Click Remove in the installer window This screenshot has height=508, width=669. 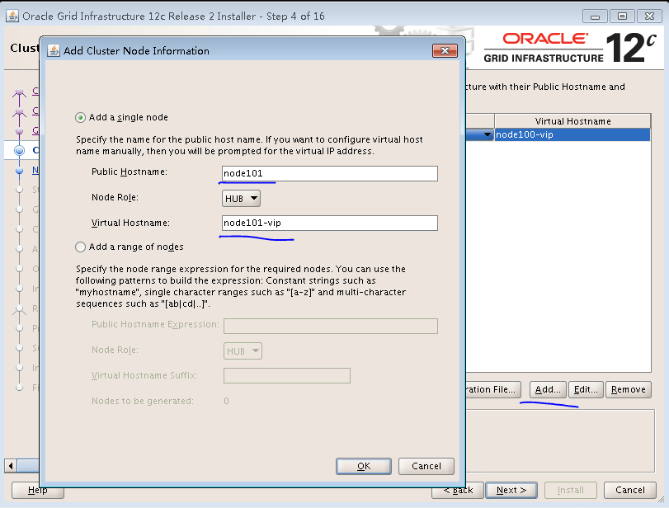(629, 389)
